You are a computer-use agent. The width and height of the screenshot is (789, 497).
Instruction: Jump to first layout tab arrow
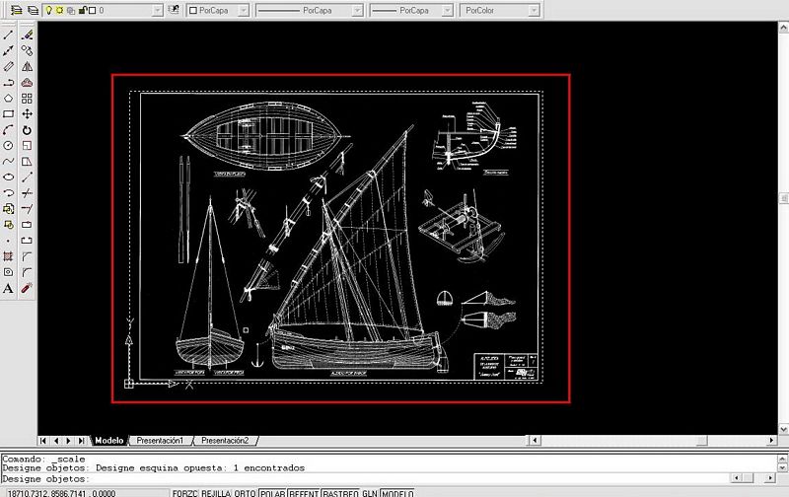pyautogui.click(x=43, y=440)
